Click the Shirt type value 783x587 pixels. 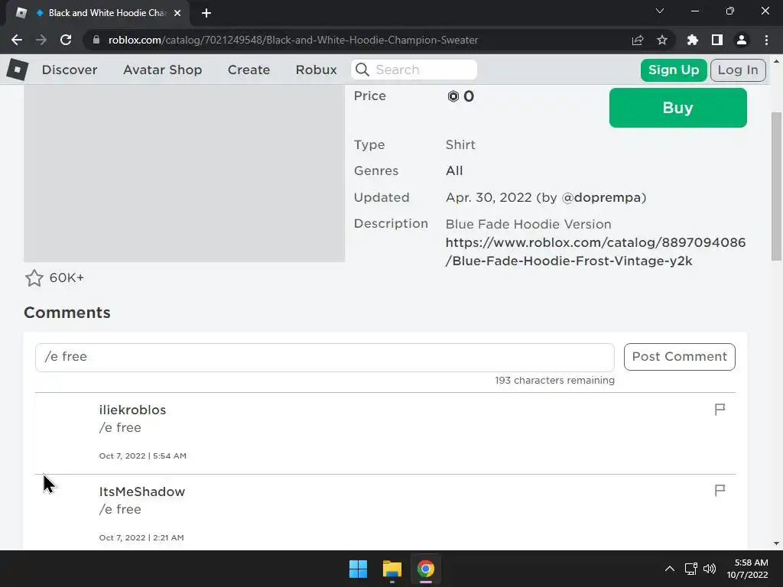point(460,144)
